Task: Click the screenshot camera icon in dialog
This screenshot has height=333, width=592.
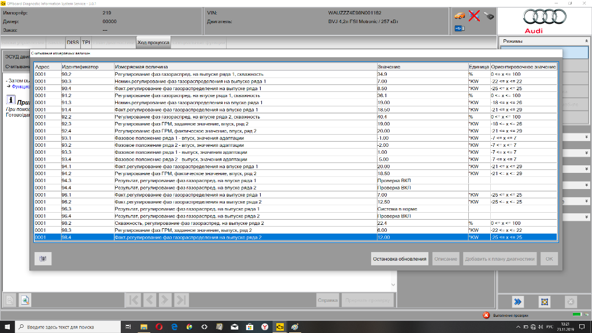Action: pos(42,259)
